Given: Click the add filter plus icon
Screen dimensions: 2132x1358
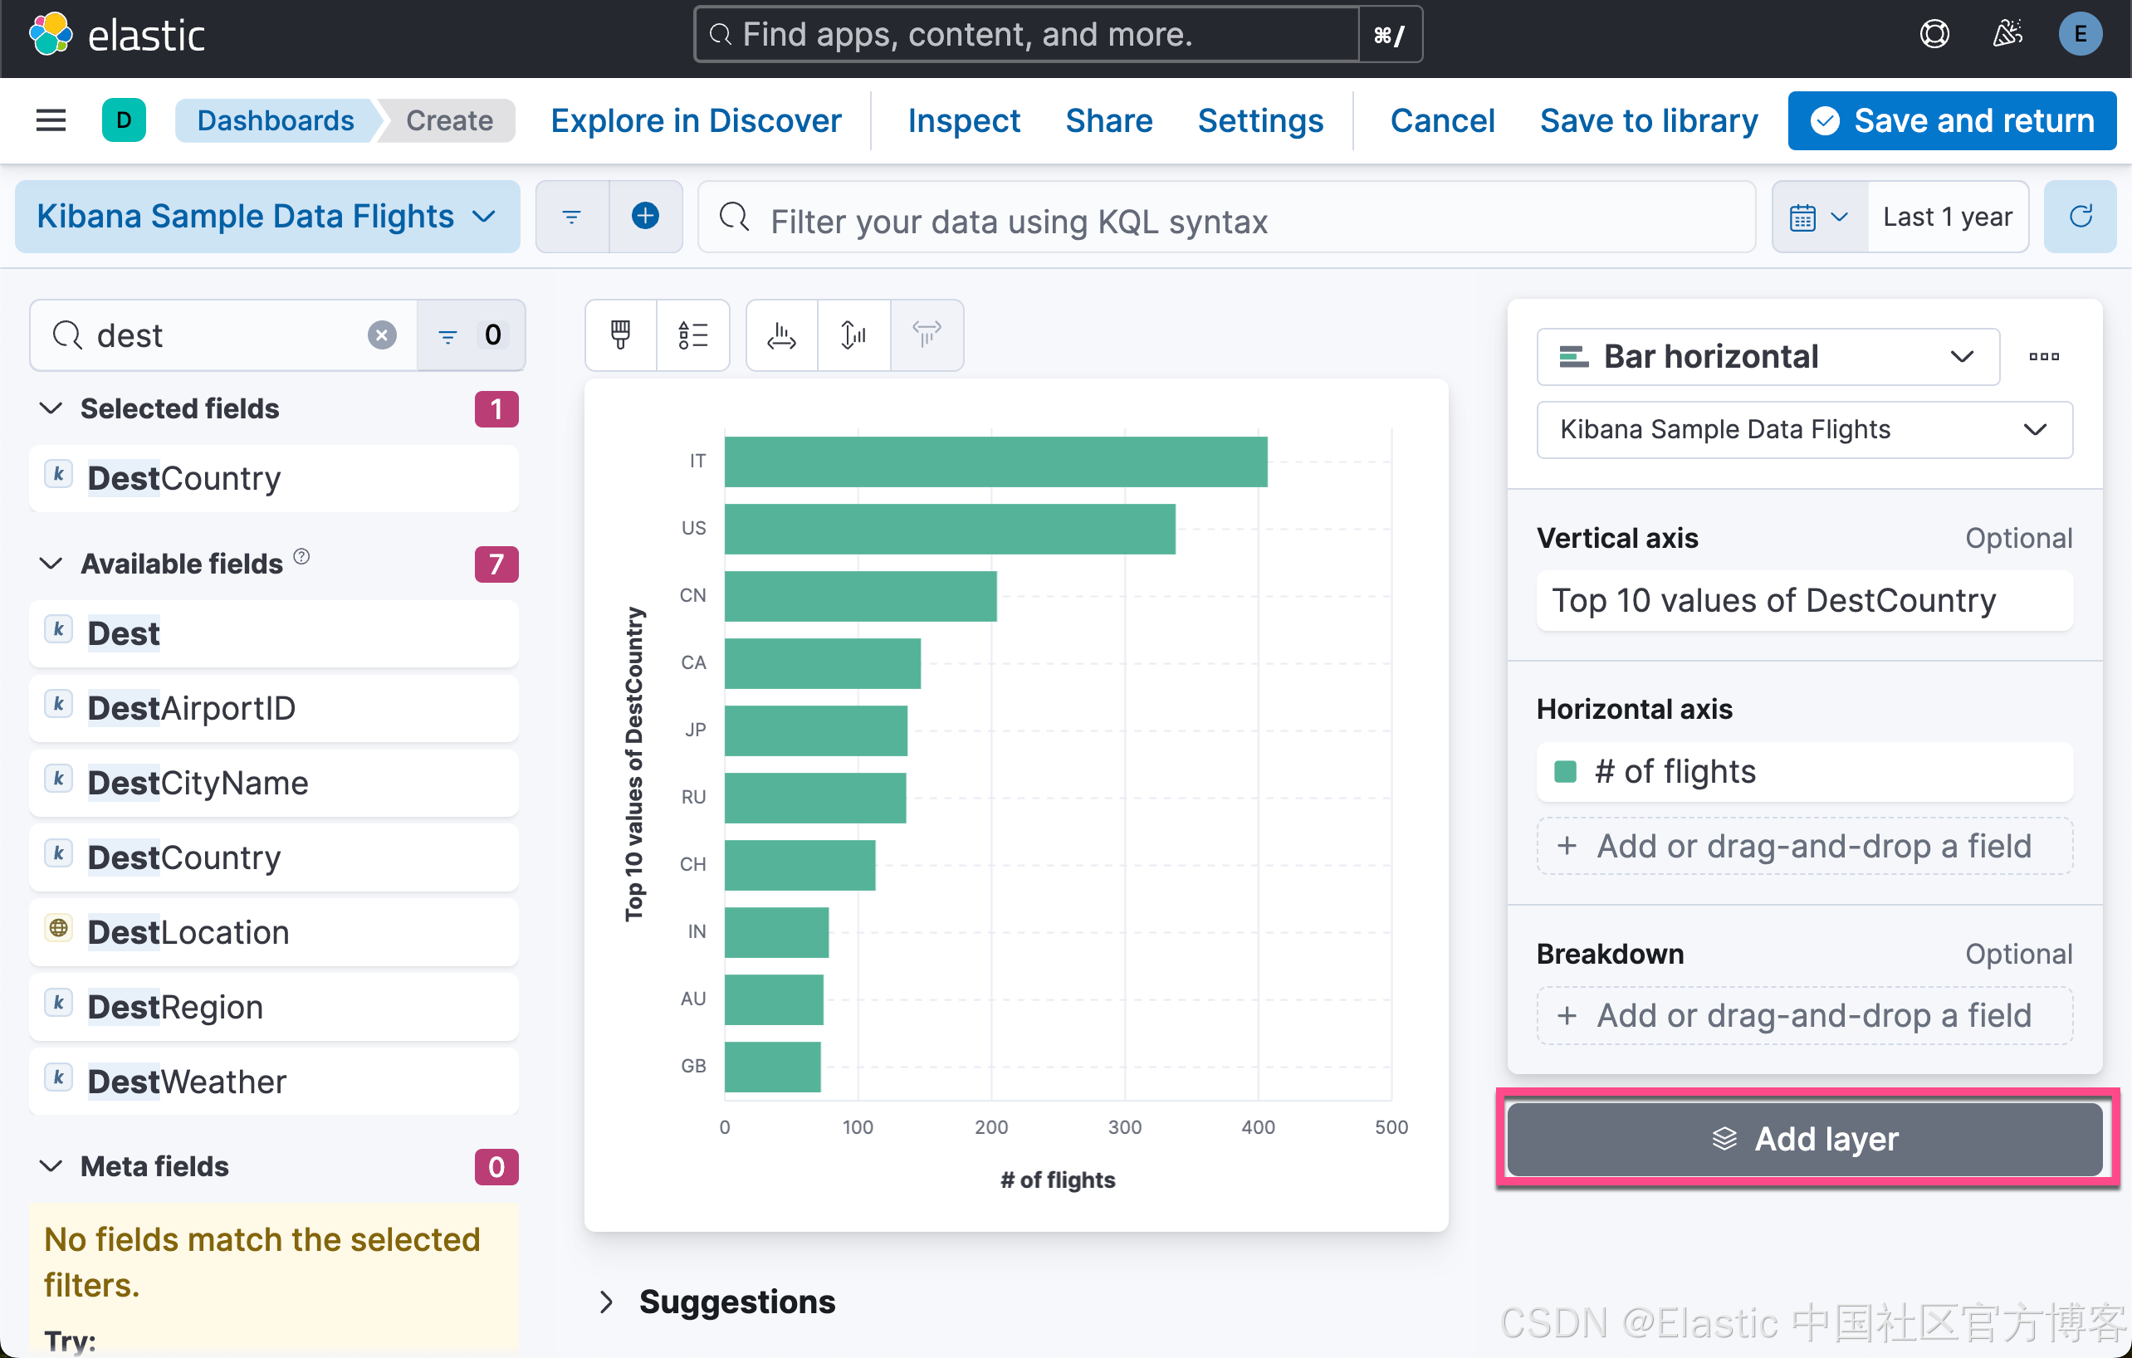Looking at the screenshot, I should click(644, 216).
